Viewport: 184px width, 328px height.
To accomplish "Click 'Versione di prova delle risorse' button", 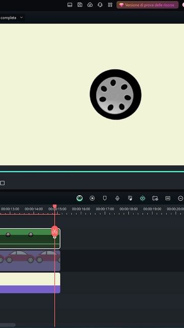I will 148,5.
